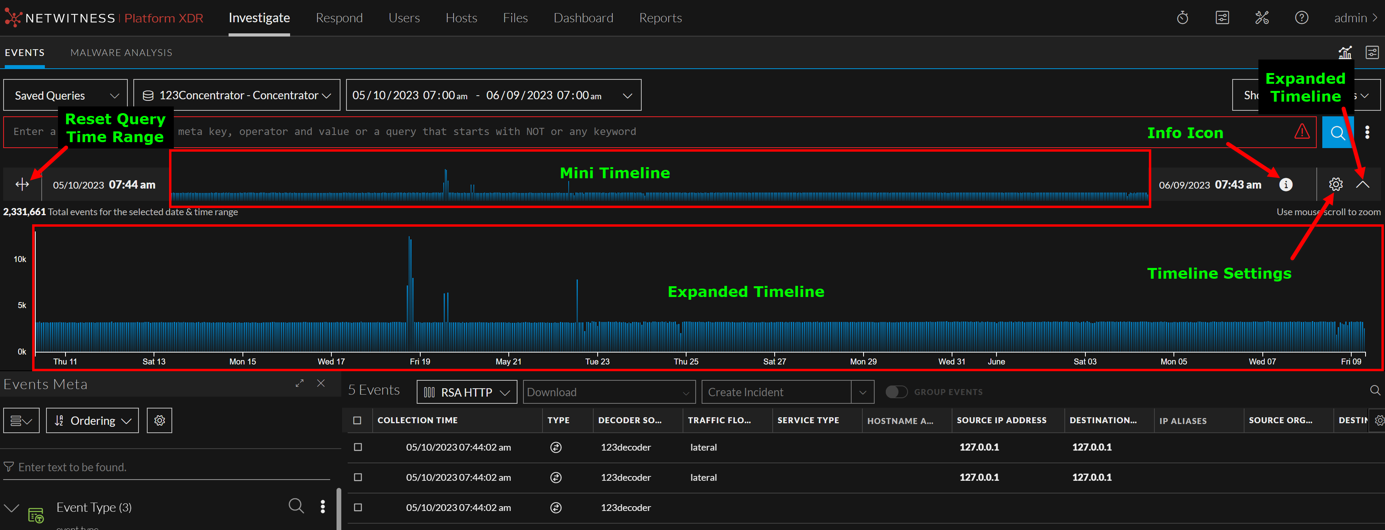Click the timeline info icon
Screen dimensions: 1385x530
pos(1285,185)
